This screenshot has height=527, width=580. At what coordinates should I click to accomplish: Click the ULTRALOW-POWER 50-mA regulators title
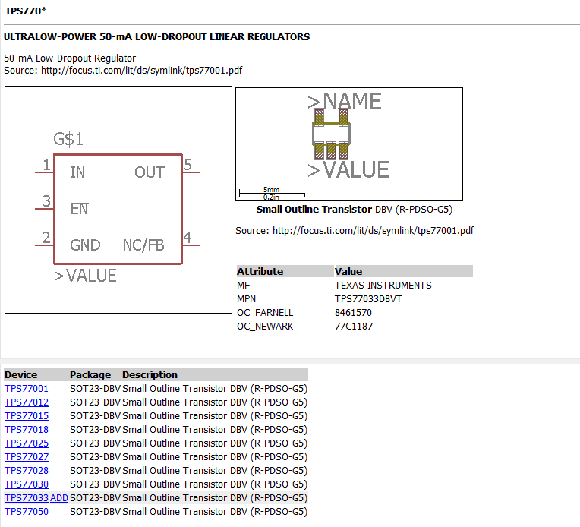tap(157, 37)
